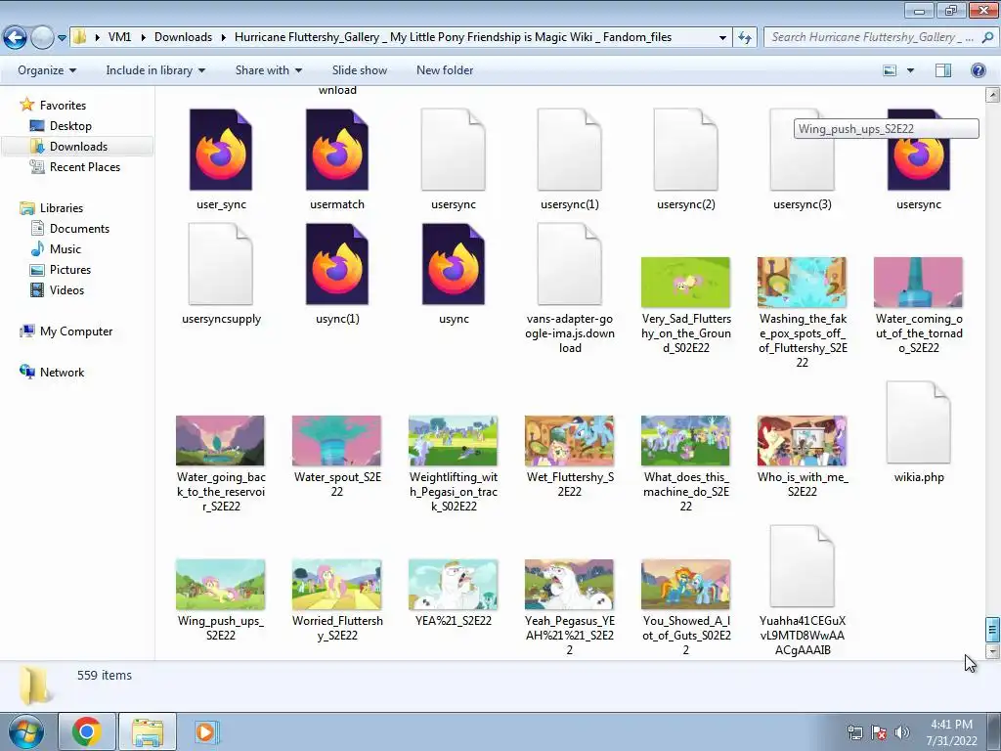Open the Help question mark icon
1001x751 pixels.
pos(978,70)
